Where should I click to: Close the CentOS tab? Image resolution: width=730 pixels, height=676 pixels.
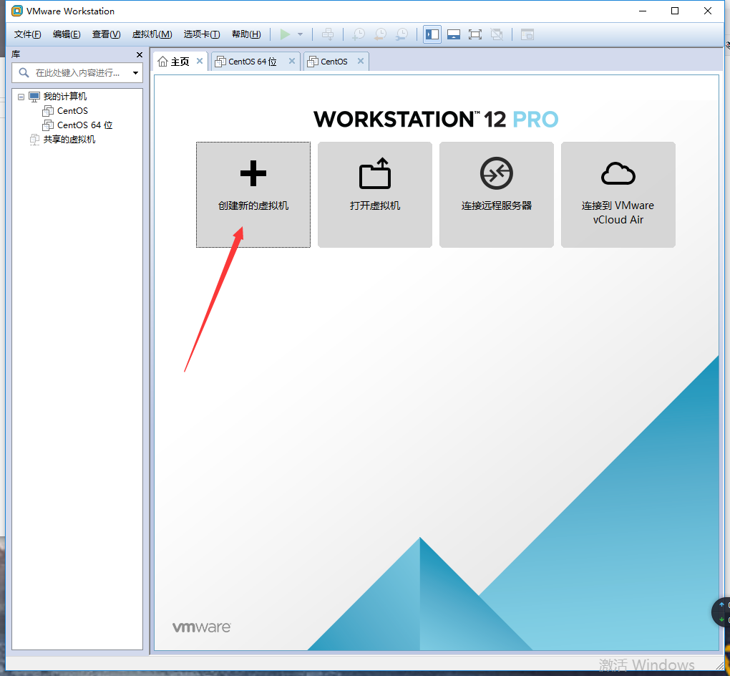360,61
